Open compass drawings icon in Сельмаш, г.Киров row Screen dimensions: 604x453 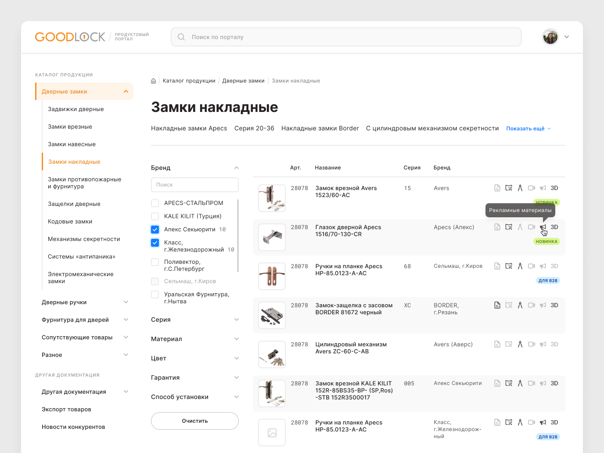pyautogui.click(x=520, y=266)
